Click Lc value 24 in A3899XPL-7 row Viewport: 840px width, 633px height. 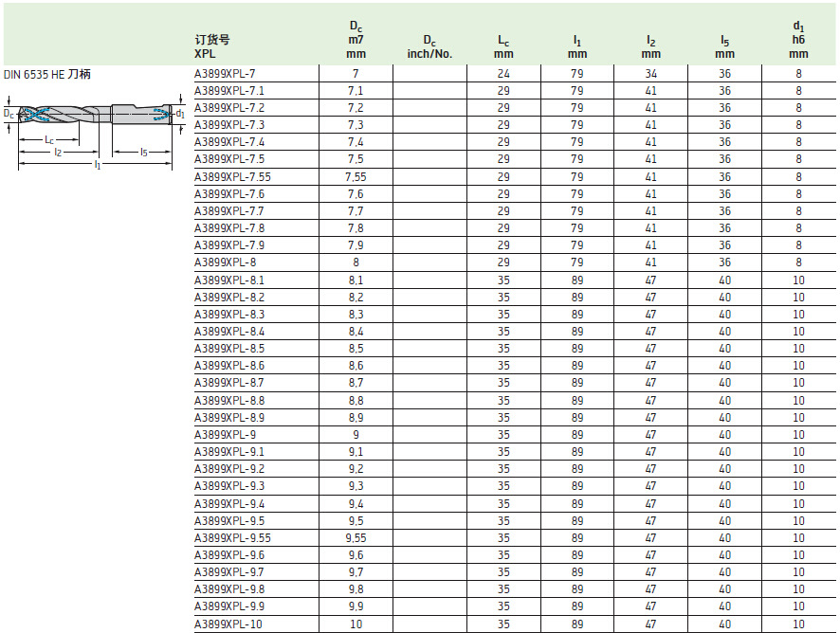(503, 73)
